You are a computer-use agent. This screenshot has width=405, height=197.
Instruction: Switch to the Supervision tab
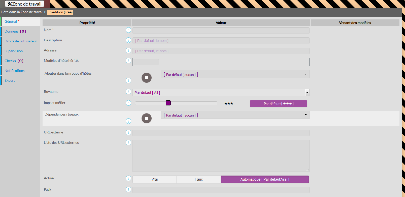pyautogui.click(x=14, y=51)
